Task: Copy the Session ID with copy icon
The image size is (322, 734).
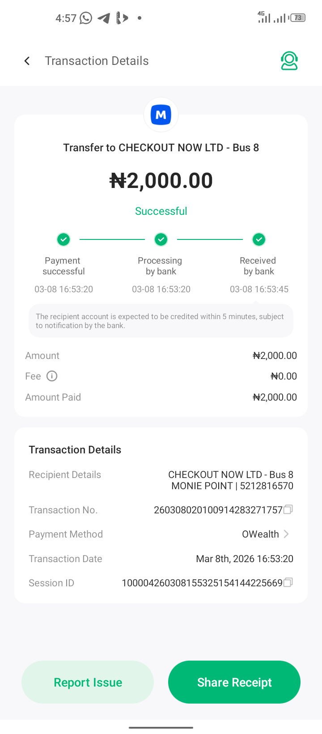Action: pos(288,582)
